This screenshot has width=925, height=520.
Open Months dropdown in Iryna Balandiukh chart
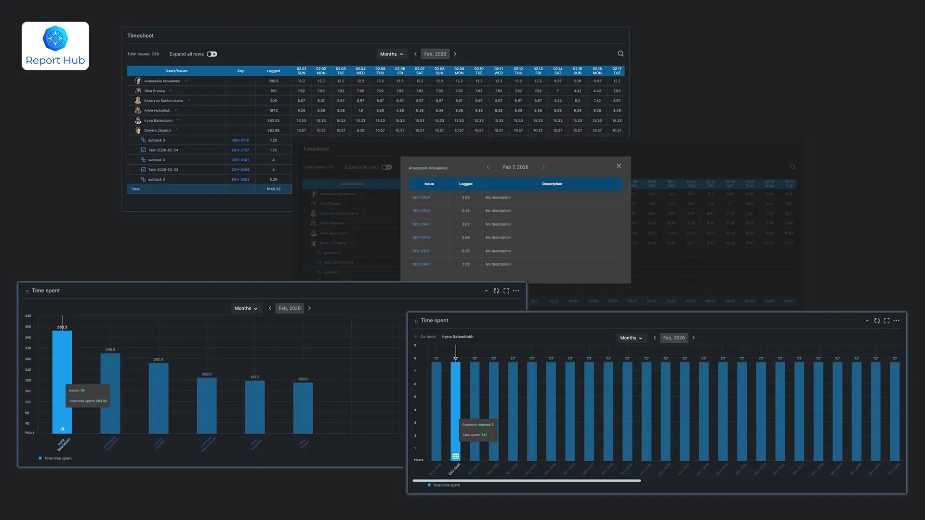click(631, 338)
